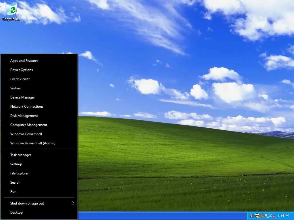Select Desktop at menu bottom
This screenshot has width=294, height=220.
[x=39, y=213]
